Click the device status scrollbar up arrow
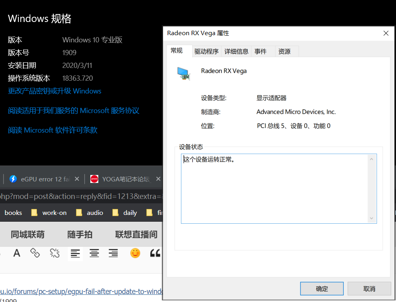 pyautogui.click(x=371, y=159)
